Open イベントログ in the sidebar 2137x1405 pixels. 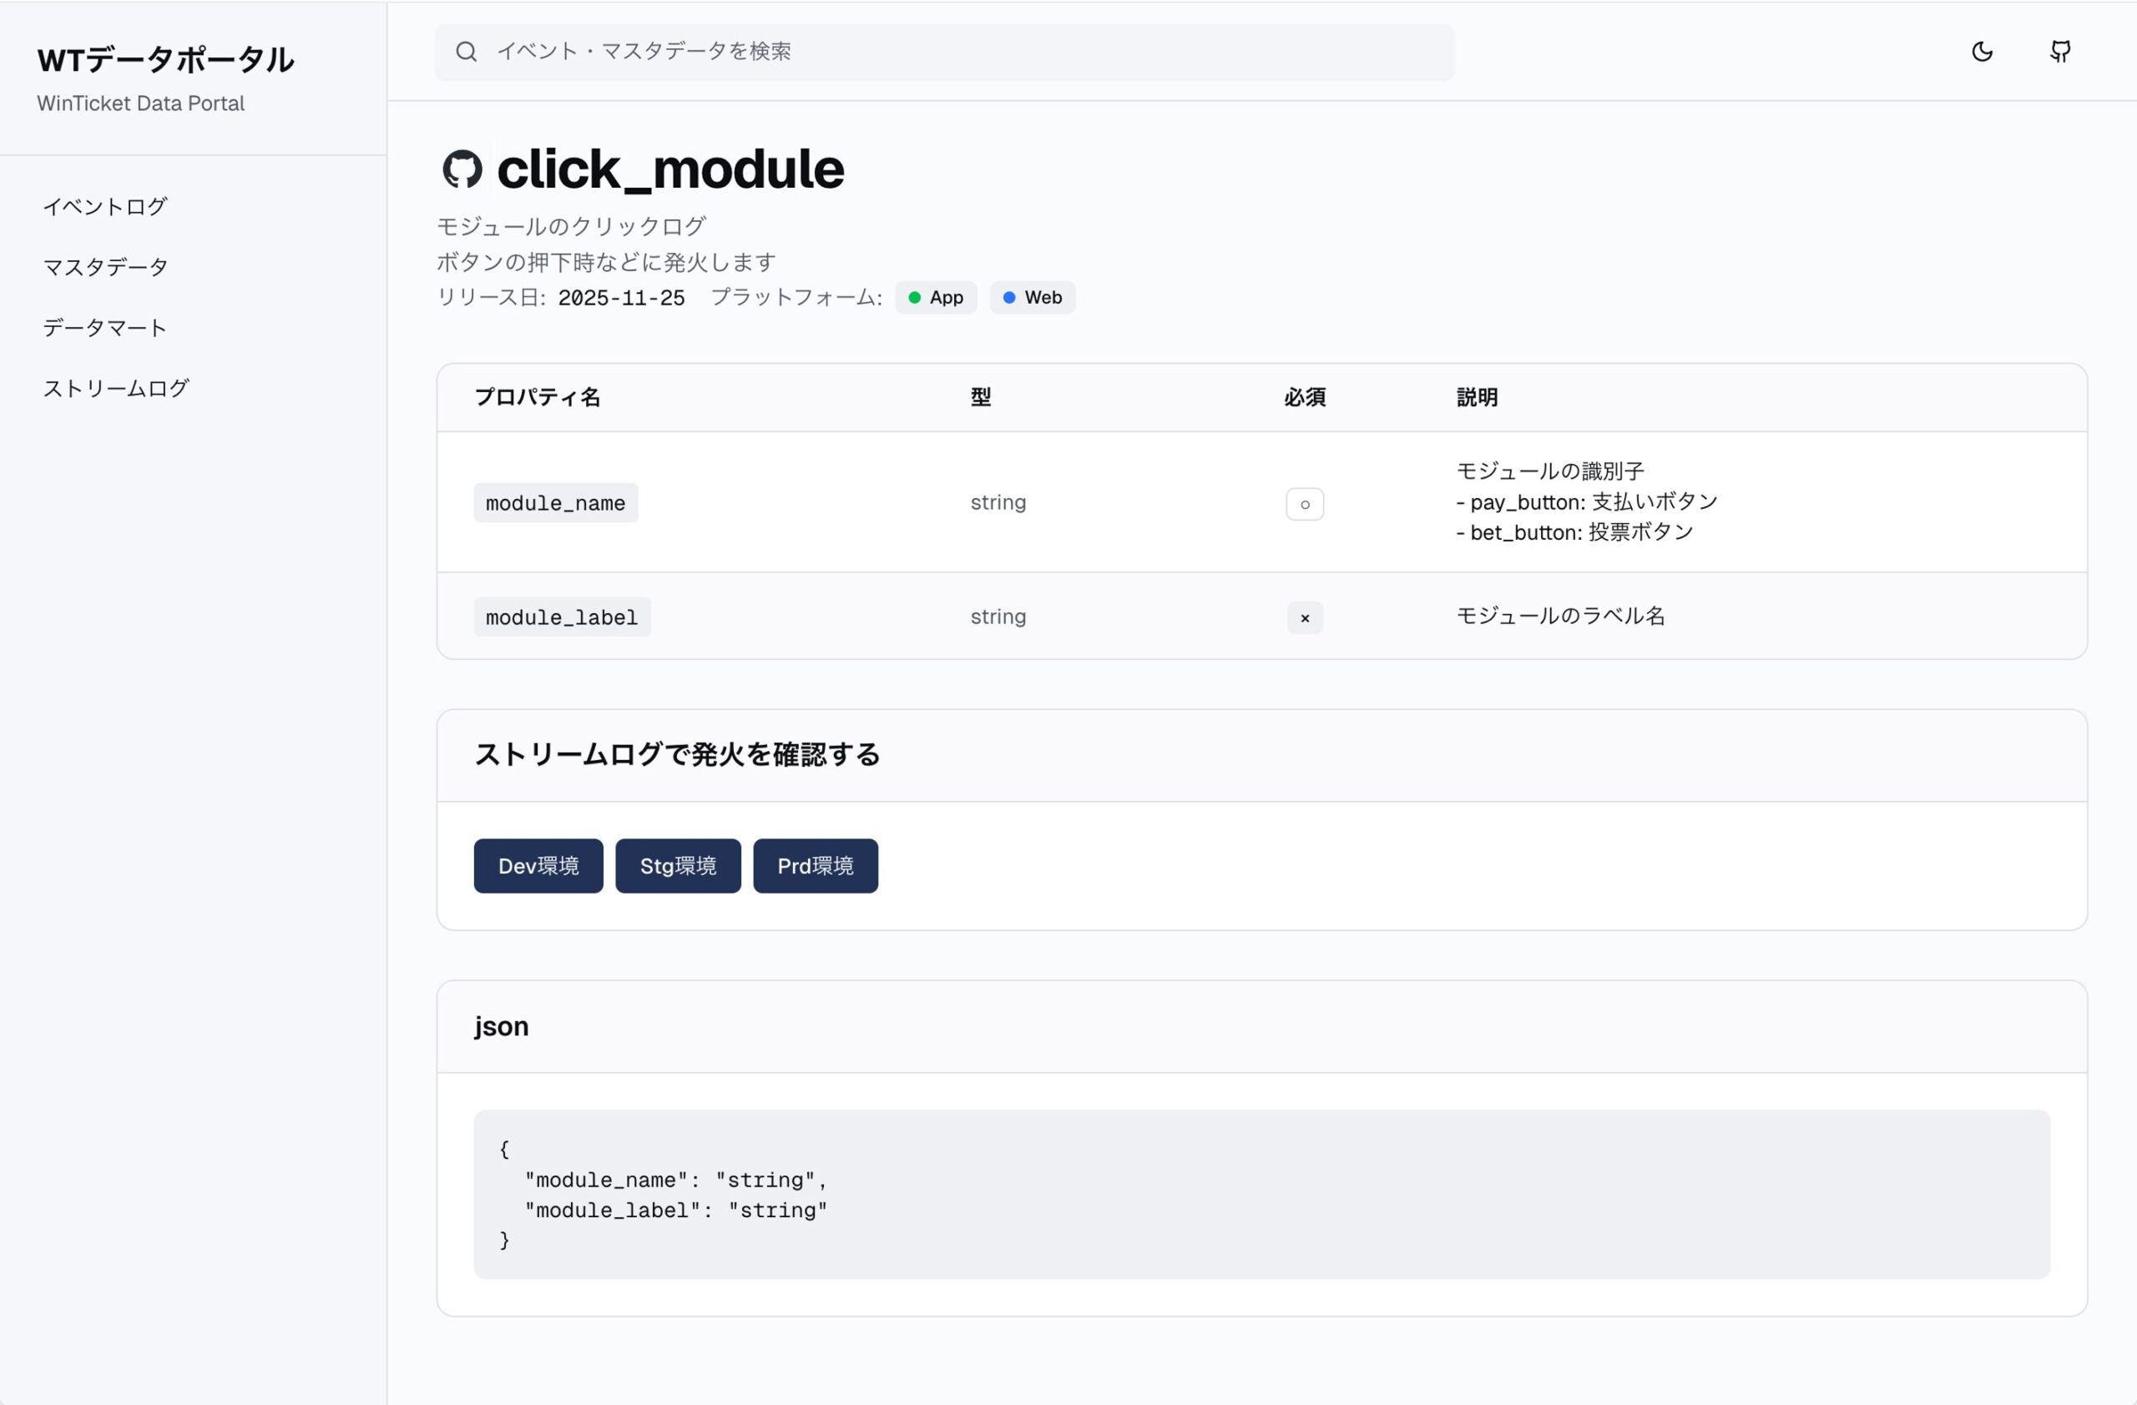[105, 205]
